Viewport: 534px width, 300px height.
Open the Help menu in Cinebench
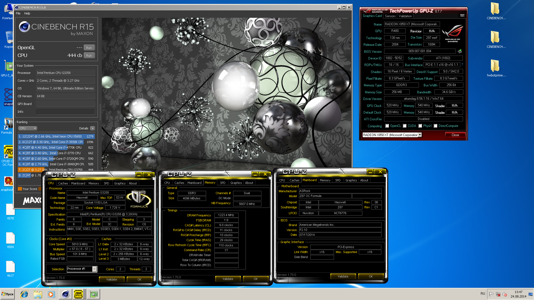click(27, 13)
